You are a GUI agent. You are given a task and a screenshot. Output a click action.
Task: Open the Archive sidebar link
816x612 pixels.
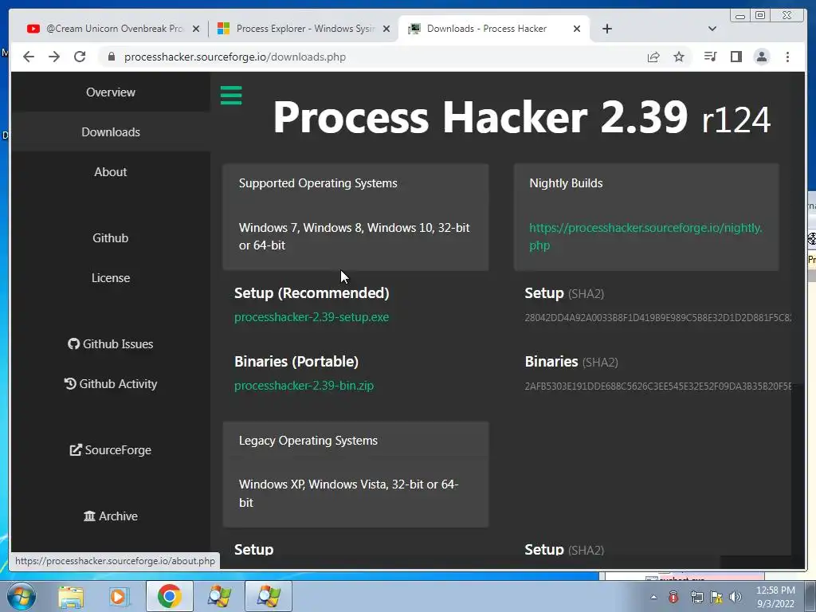(x=111, y=516)
